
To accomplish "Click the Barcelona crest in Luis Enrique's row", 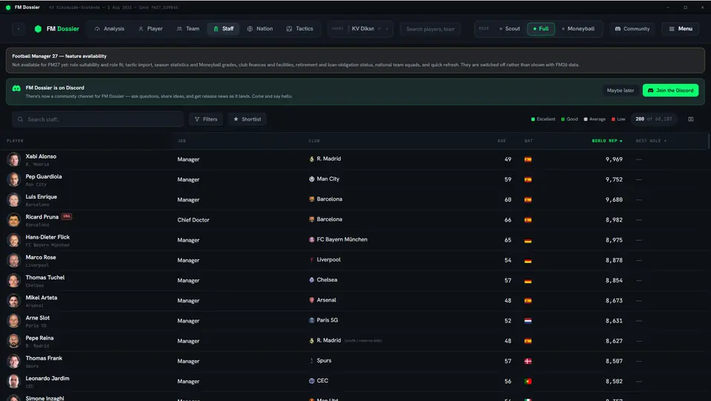I will pos(312,199).
